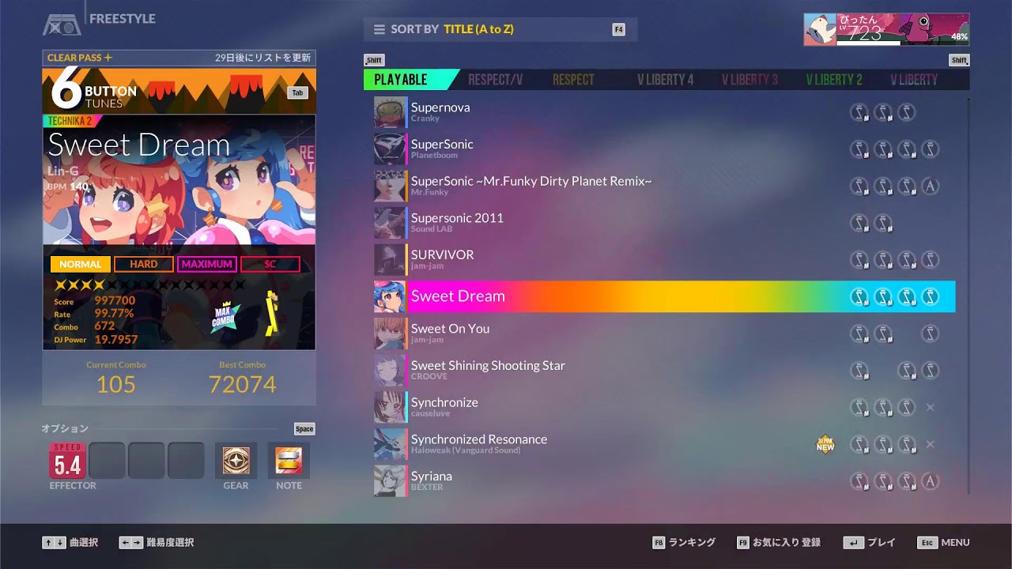Click the 6 BUTTON TUNES banner
Image resolution: width=1012 pixels, height=569 pixels.
179,91
